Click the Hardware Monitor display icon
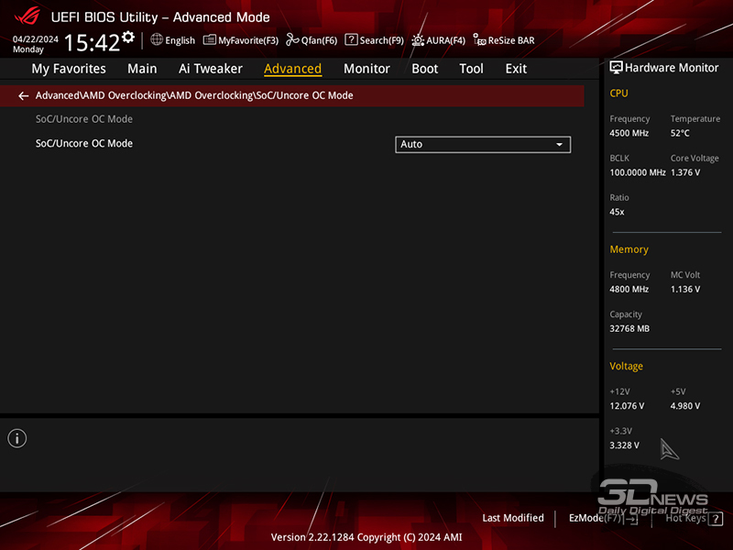The image size is (733, 550). (616, 68)
